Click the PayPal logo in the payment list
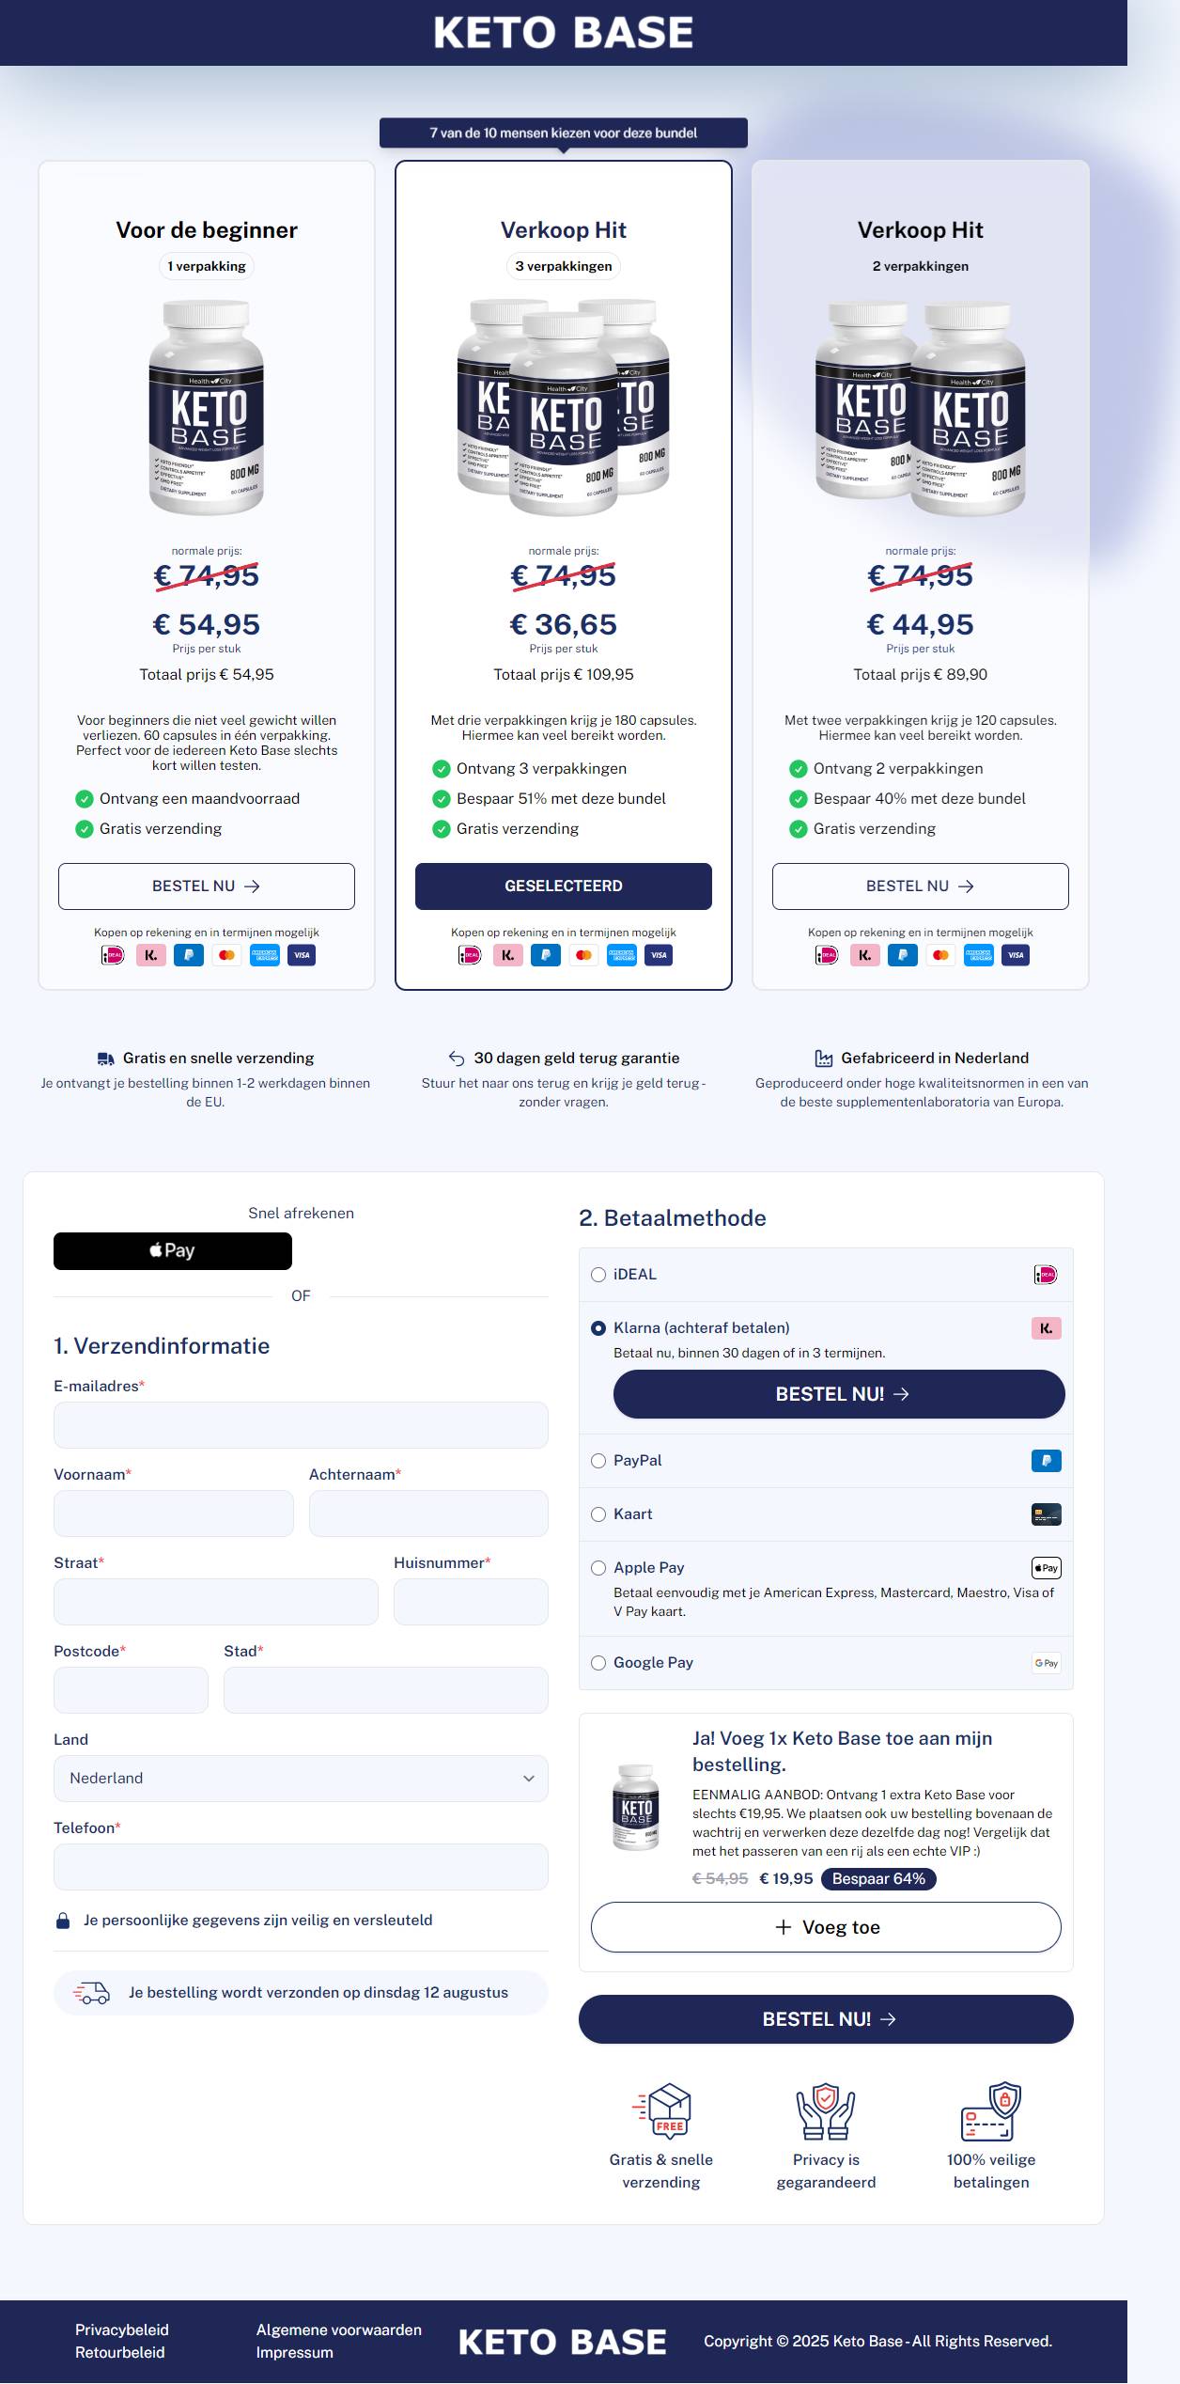 pyautogui.click(x=1046, y=1461)
